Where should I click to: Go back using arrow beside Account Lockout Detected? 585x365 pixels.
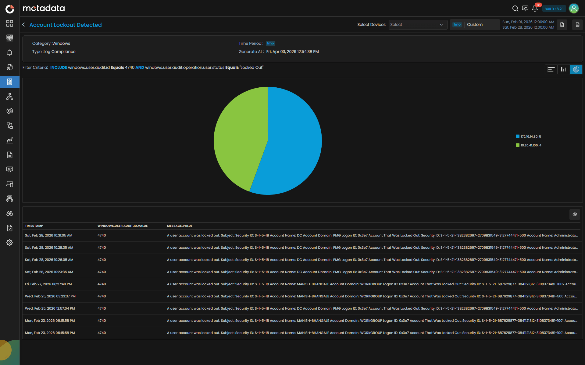click(23, 25)
